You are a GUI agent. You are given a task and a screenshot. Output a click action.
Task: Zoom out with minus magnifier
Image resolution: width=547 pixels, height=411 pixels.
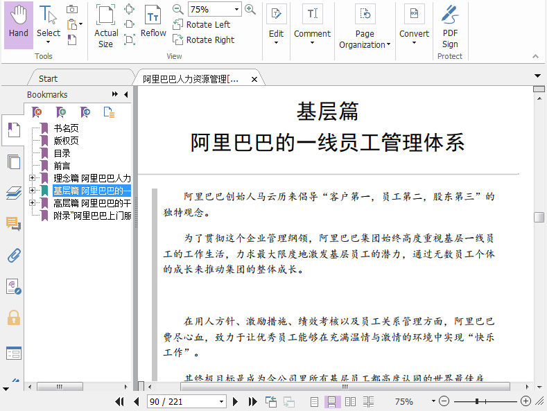(x=178, y=10)
